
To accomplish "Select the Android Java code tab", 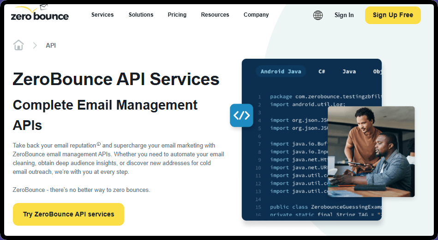I will (x=281, y=72).
